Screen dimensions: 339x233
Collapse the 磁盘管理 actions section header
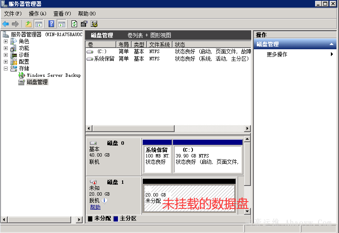tap(332, 44)
